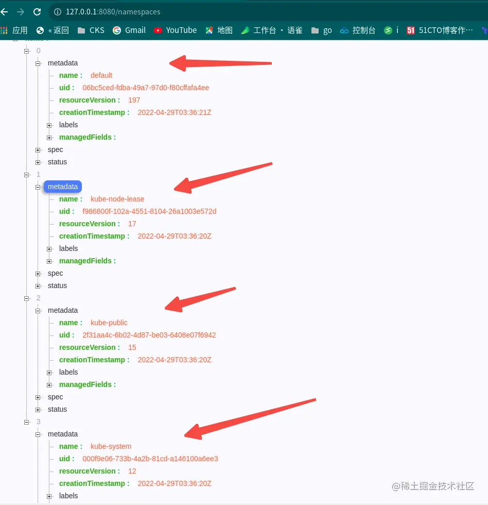Collapse item 2 in the tree

tap(27, 298)
